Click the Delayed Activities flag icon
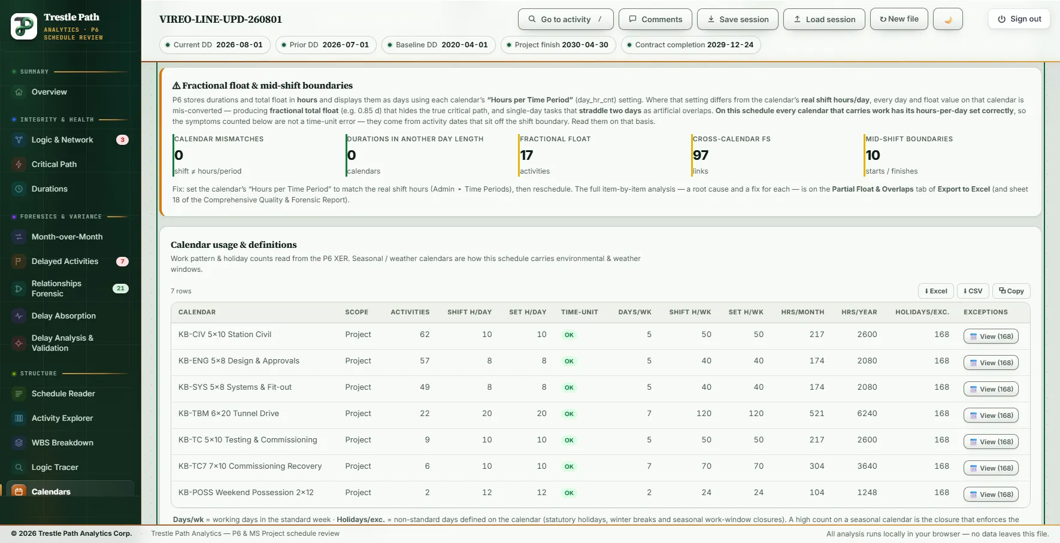Viewport: 1060px width, 543px height. [19, 262]
